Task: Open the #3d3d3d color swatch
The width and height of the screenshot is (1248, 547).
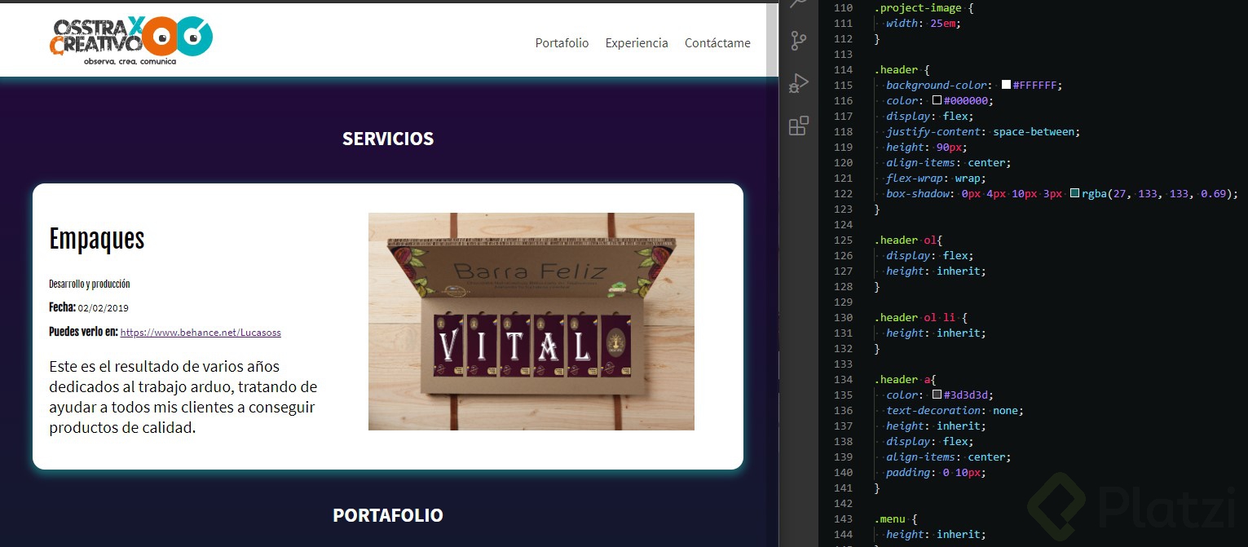Action: (937, 395)
